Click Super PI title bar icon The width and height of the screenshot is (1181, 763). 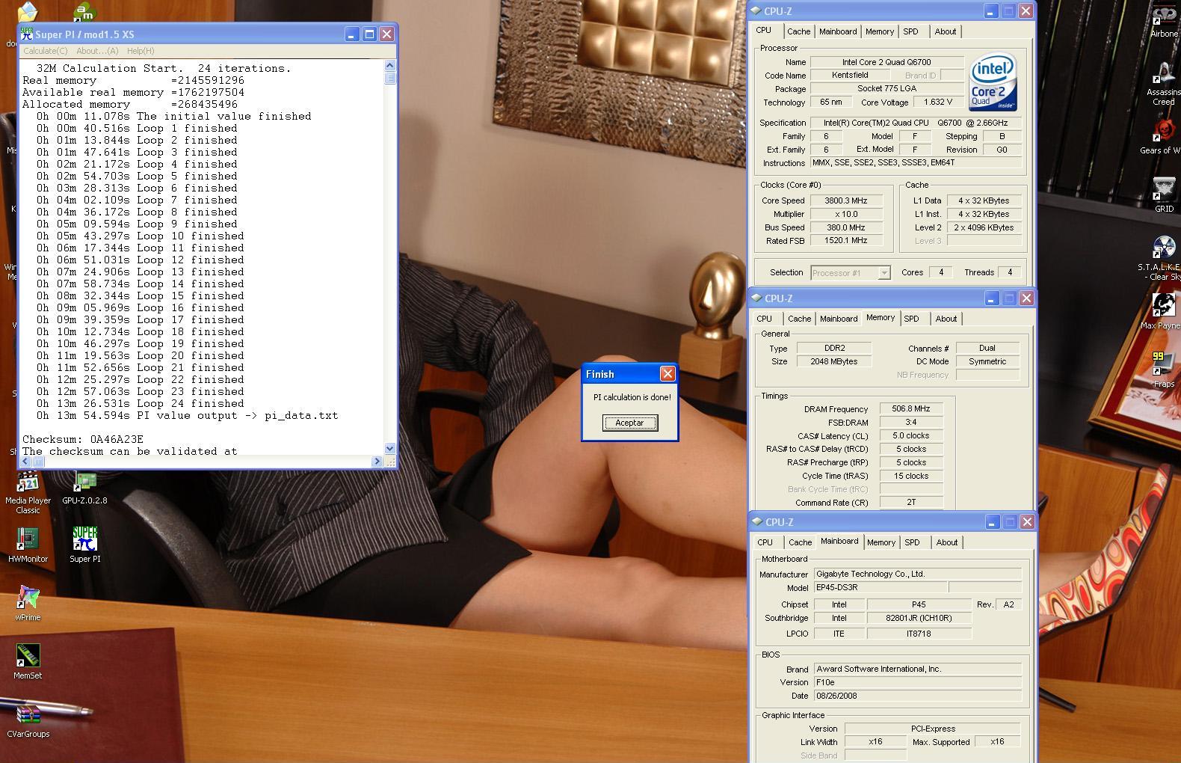click(27, 34)
